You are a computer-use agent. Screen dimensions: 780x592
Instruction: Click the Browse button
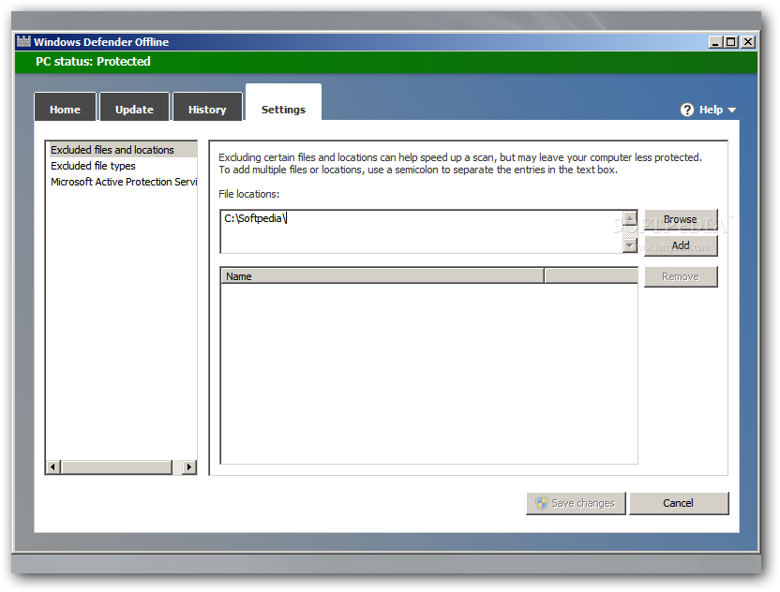coord(681,220)
